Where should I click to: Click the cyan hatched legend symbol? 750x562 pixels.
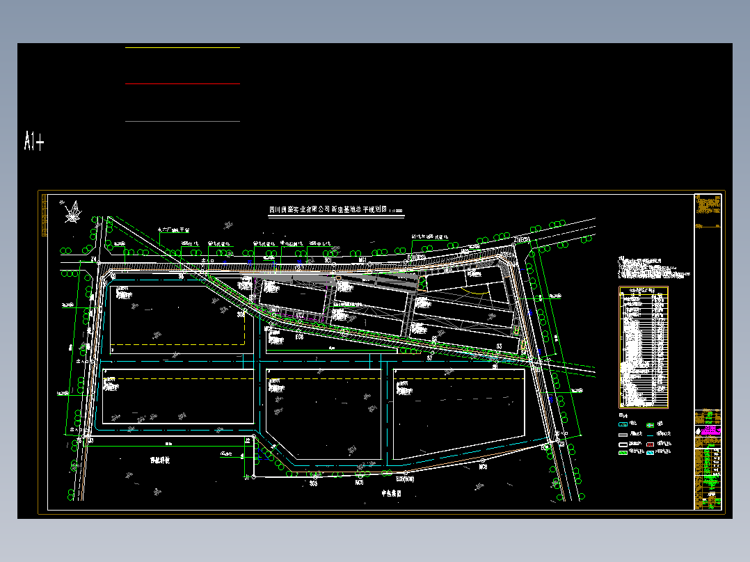coord(623,424)
